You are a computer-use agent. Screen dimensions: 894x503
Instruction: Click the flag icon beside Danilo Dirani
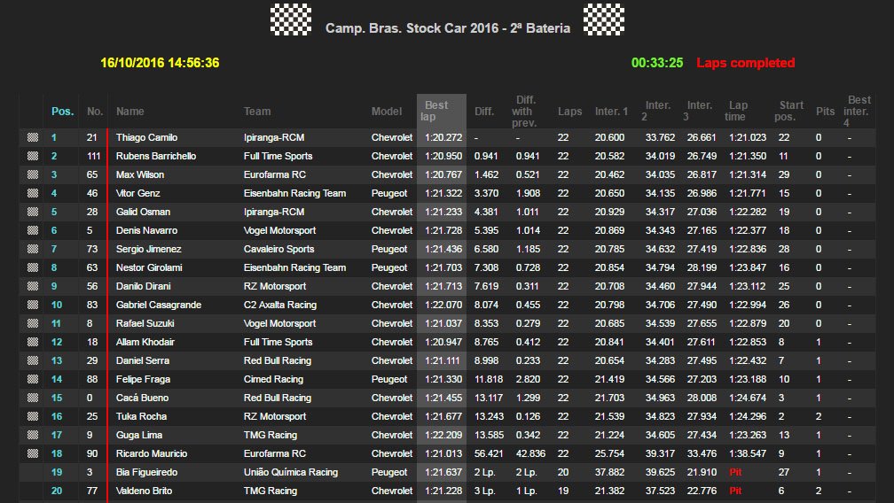point(33,286)
